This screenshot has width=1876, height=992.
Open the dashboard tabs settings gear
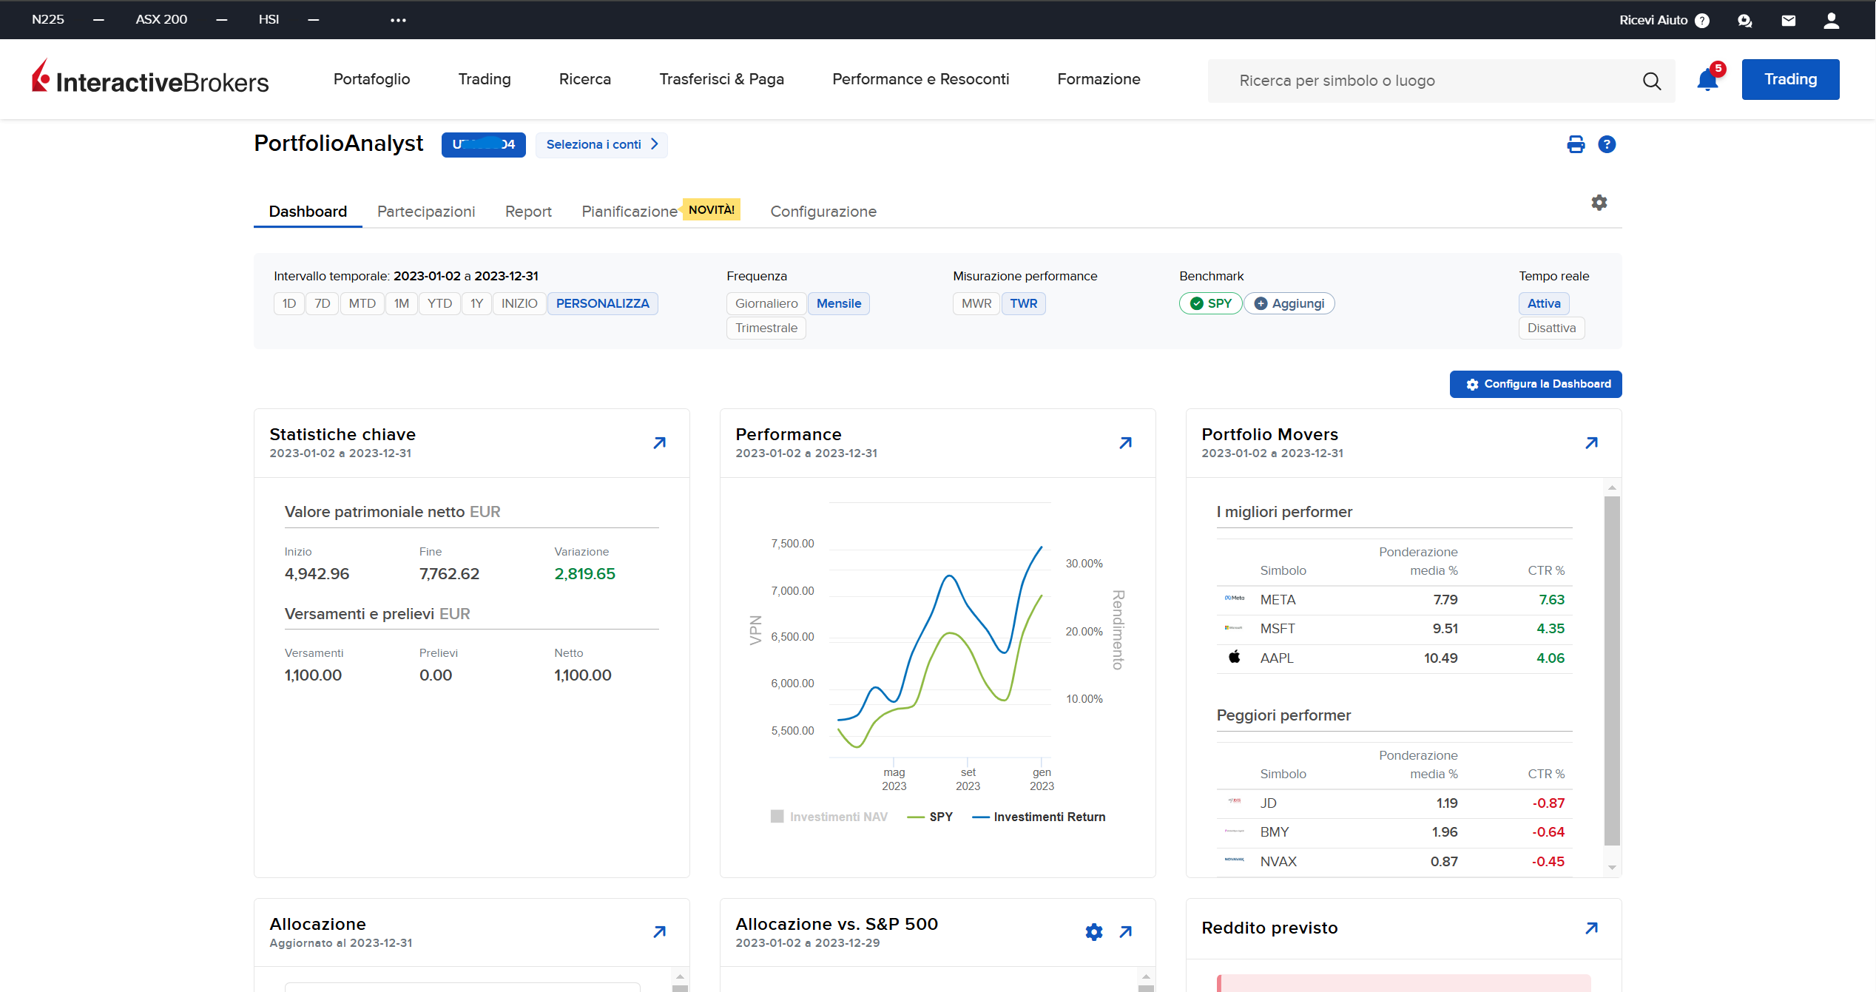pos(1599,202)
